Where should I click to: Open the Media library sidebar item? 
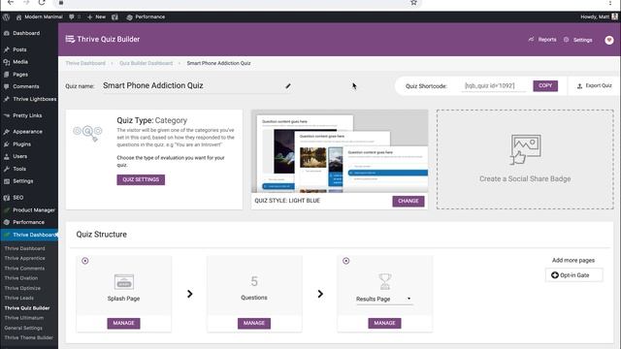[x=20, y=62]
